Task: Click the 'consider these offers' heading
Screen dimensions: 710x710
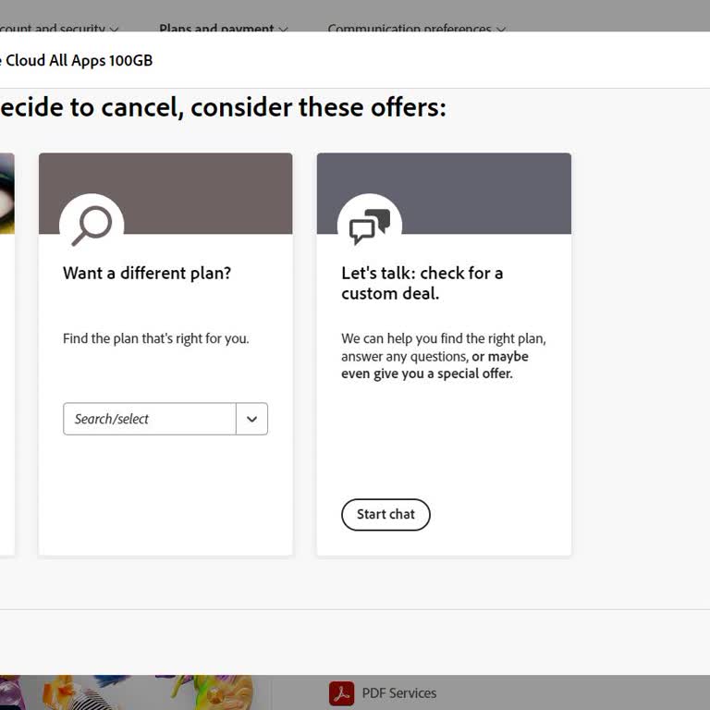Action: tap(318, 107)
